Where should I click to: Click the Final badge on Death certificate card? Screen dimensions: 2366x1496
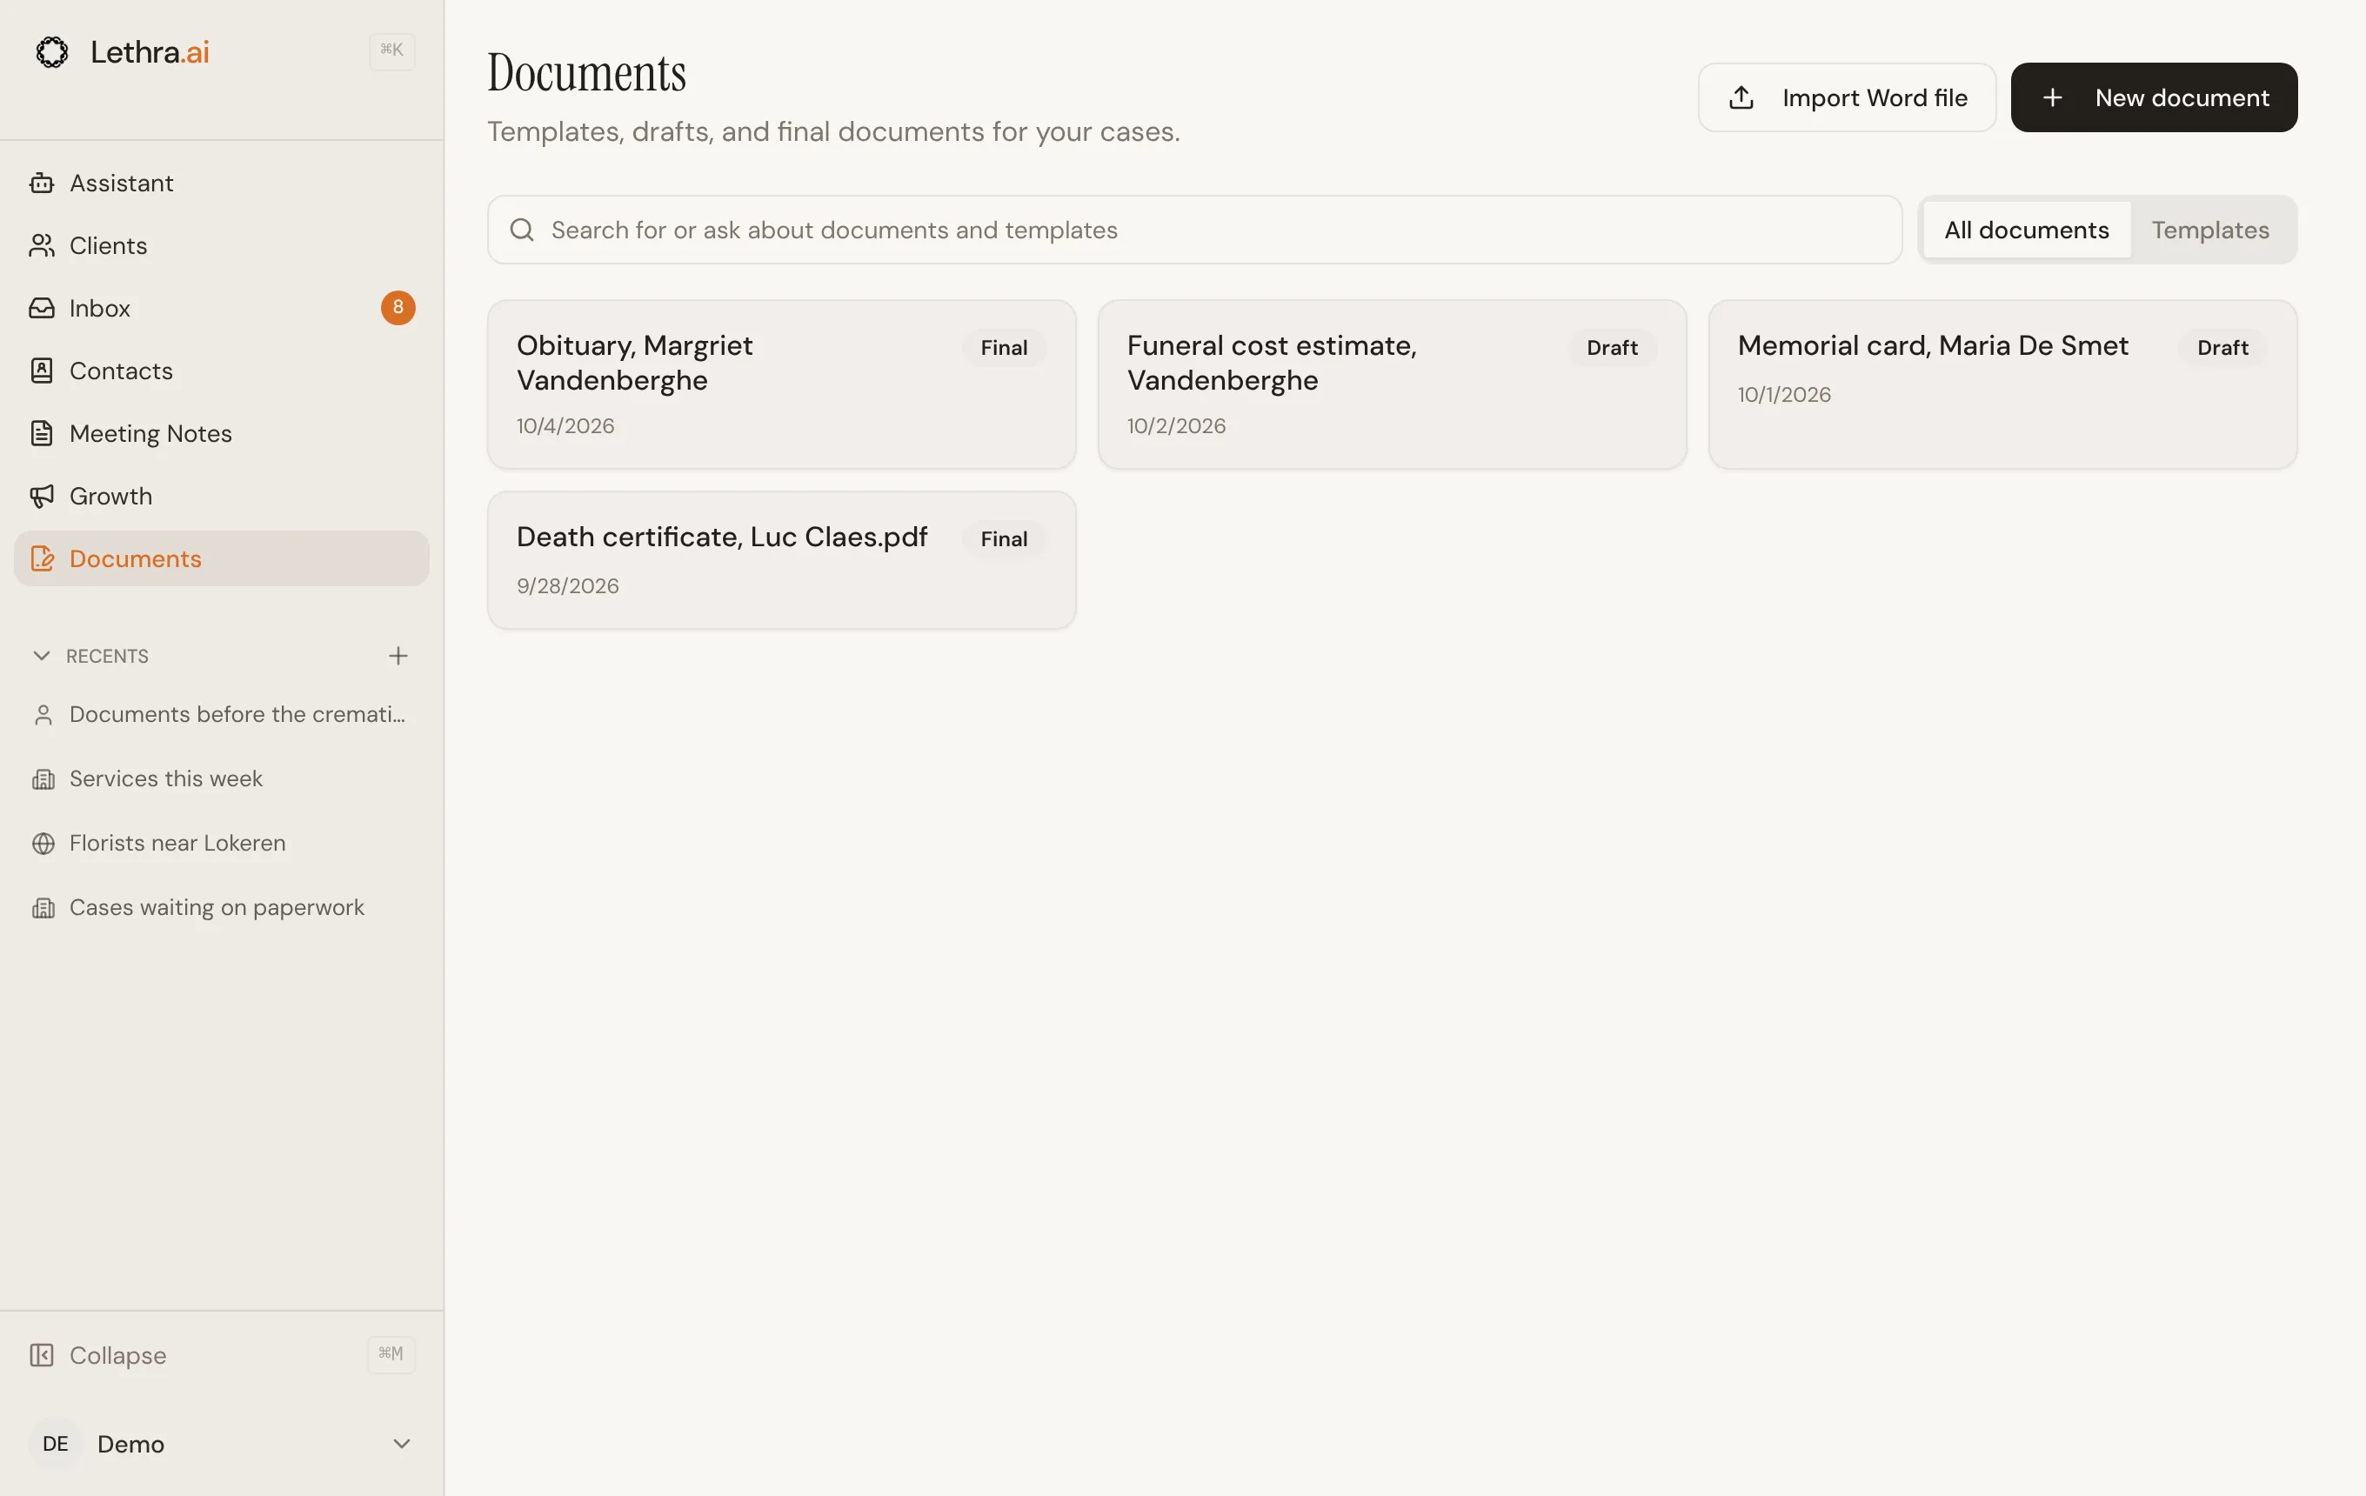click(1003, 539)
